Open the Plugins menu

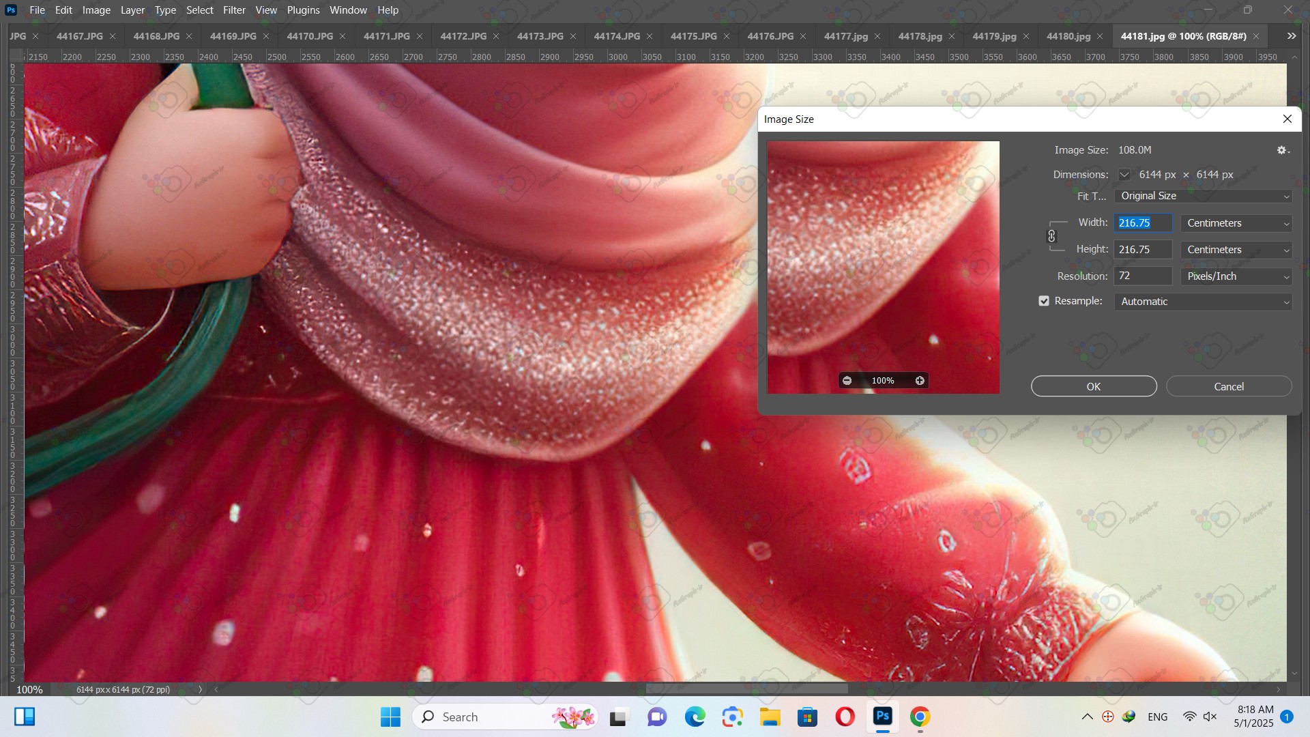coord(303,10)
